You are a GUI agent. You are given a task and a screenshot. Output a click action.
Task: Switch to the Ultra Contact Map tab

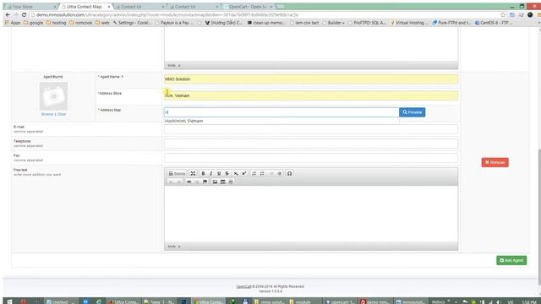tap(86, 7)
